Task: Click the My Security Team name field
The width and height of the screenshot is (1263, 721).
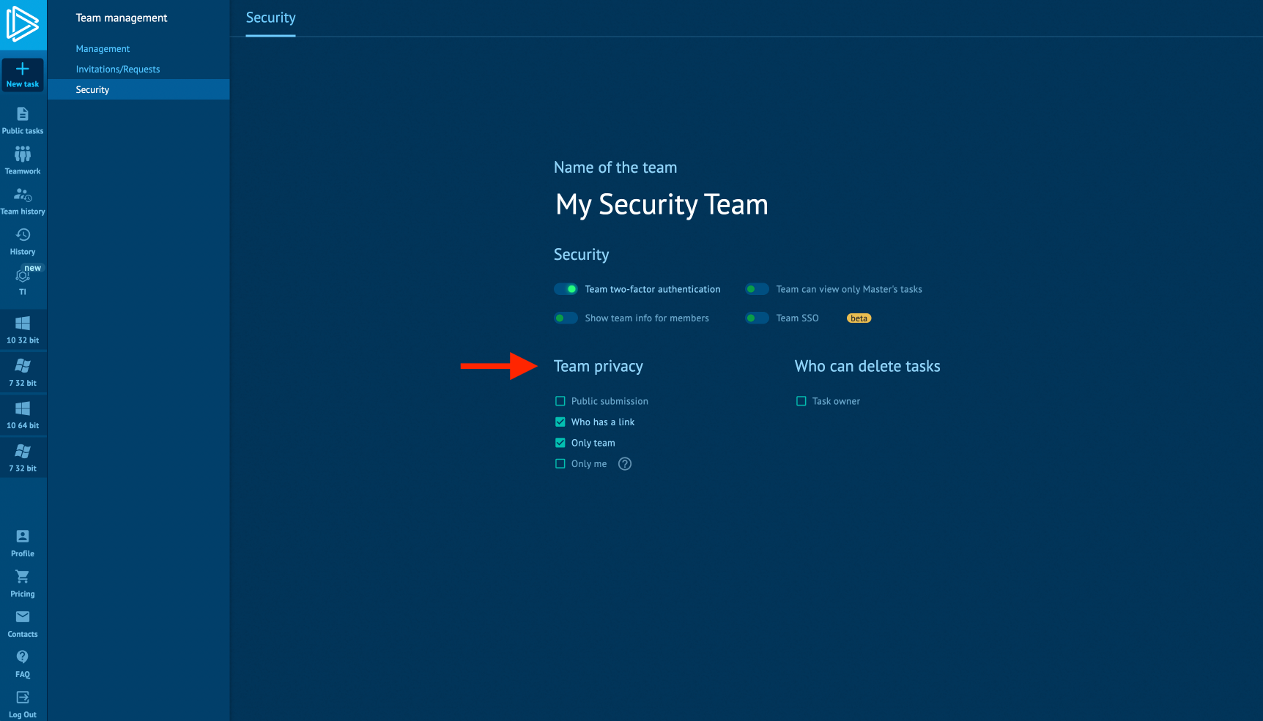Action: click(x=662, y=205)
